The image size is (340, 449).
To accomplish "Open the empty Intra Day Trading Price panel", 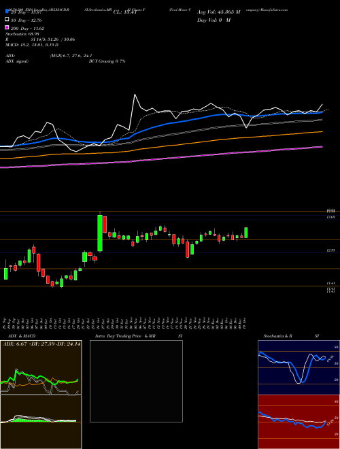I will click(136, 381).
